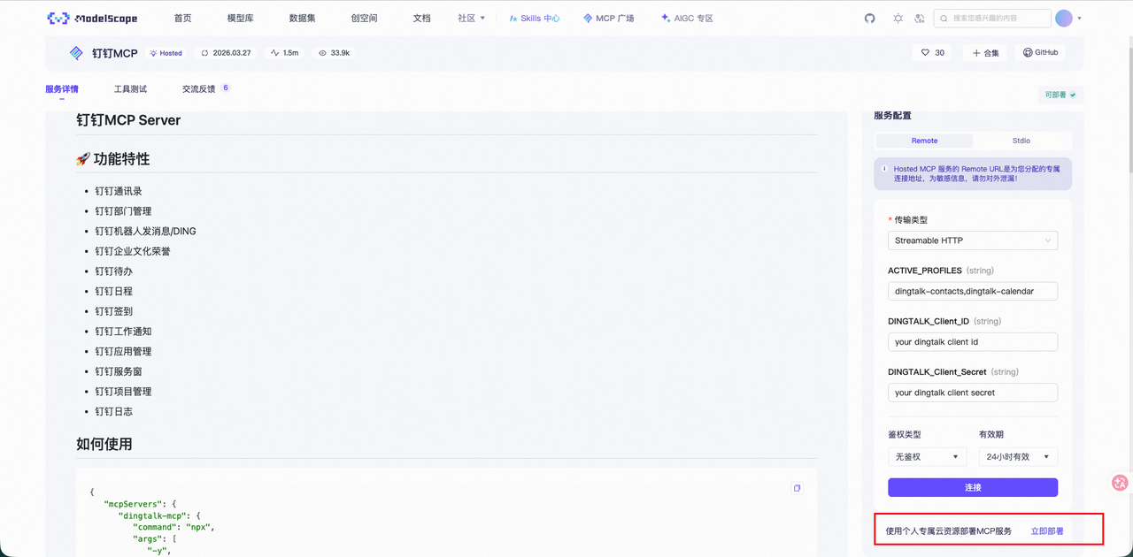Viewport: 1133px width, 557px height.
Task: Open 数据集 navigation item
Action: coord(303,18)
